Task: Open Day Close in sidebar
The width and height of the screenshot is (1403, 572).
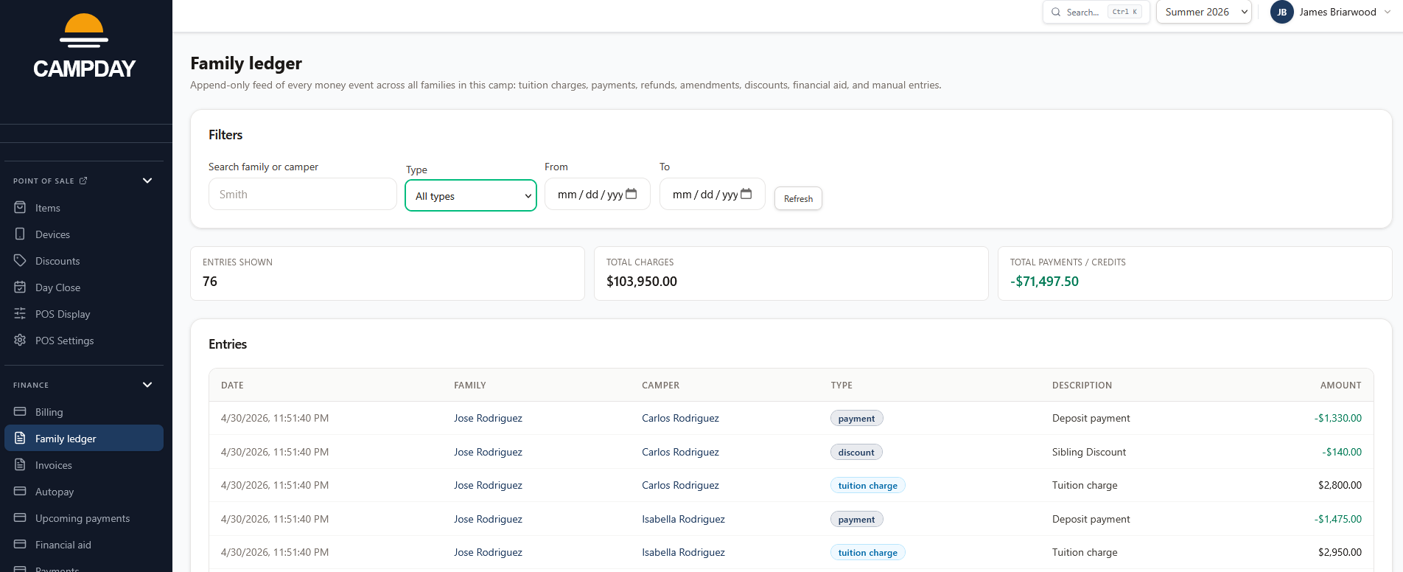Action: pos(84,287)
